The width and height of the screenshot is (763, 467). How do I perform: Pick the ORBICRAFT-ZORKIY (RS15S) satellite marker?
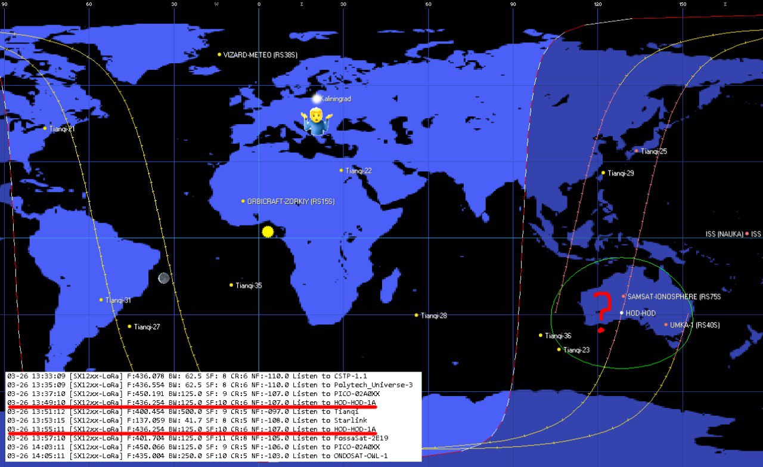(x=243, y=201)
